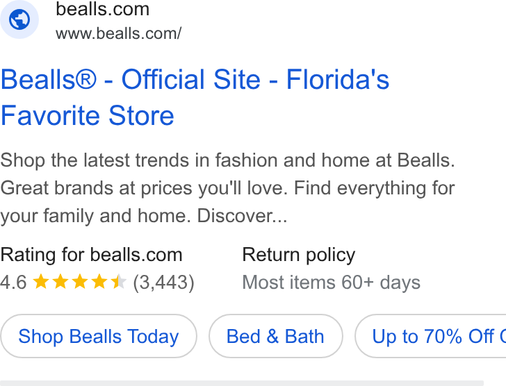The width and height of the screenshot is (506, 386).
Task: Click the half-filled fifth rating star
Action: (118, 281)
